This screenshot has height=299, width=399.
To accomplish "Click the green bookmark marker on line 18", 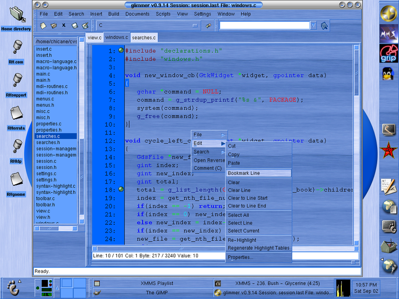I will 121,189.
